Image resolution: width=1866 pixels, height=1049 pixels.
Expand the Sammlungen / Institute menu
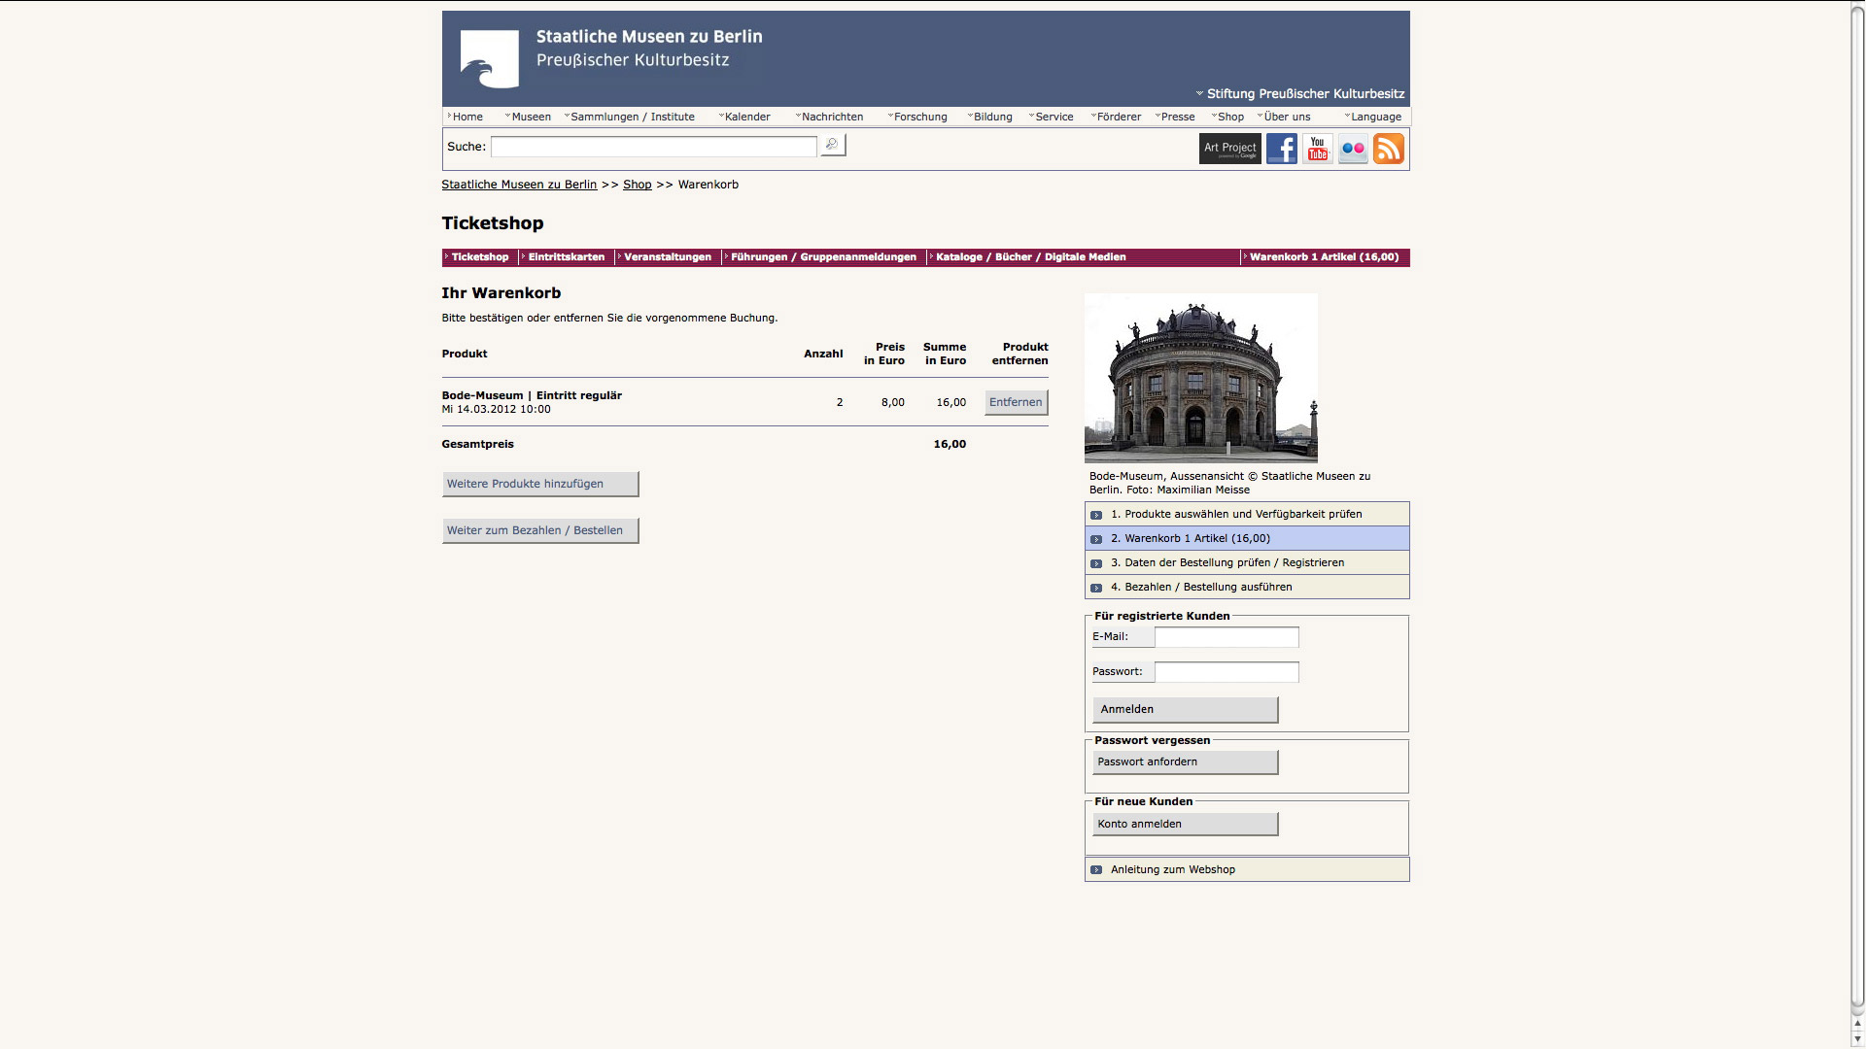click(x=632, y=117)
